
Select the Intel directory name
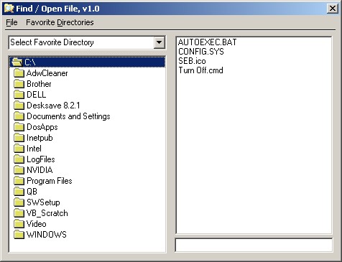click(34, 149)
